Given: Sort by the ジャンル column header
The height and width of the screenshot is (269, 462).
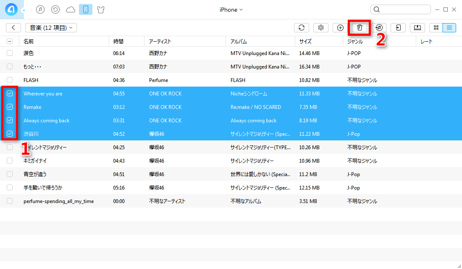Looking at the screenshot, I should click(380, 41).
